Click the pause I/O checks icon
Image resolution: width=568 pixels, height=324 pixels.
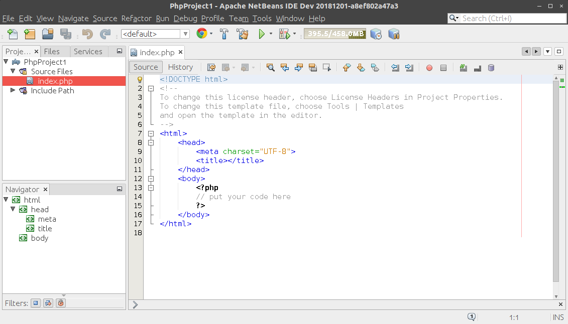click(394, 34)
